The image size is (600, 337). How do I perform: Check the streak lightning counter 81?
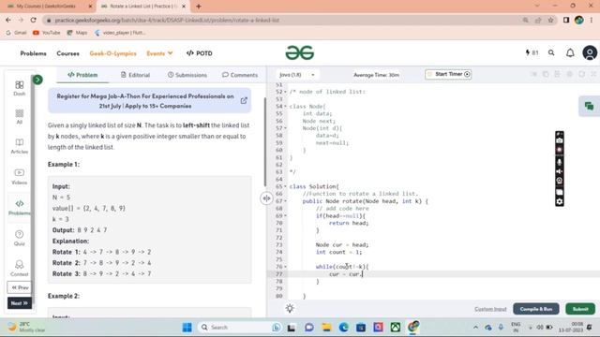tap(532, 52)
